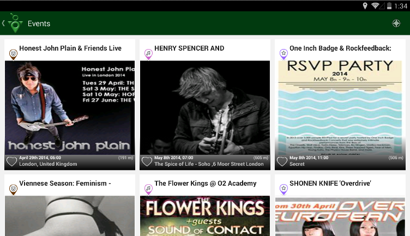This screenshot has height=236, width=410.
Task: Open the Honest John Plain guitarist poster
Action: (70, 108)
